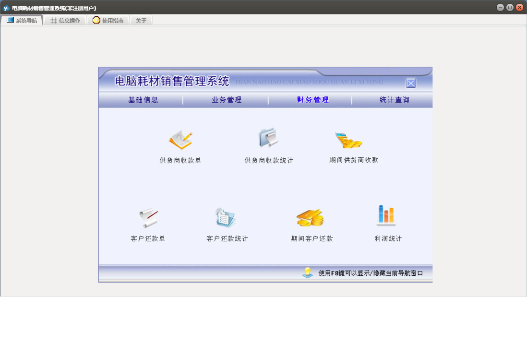Click the lightbulb tip icon
The image size is (527, 342).
point(308,273)
